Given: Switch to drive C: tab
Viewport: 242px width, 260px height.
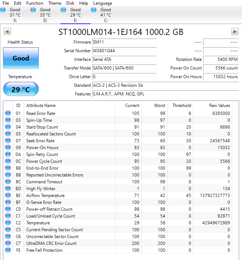Looking at the screenshot, I should point(106,15).
